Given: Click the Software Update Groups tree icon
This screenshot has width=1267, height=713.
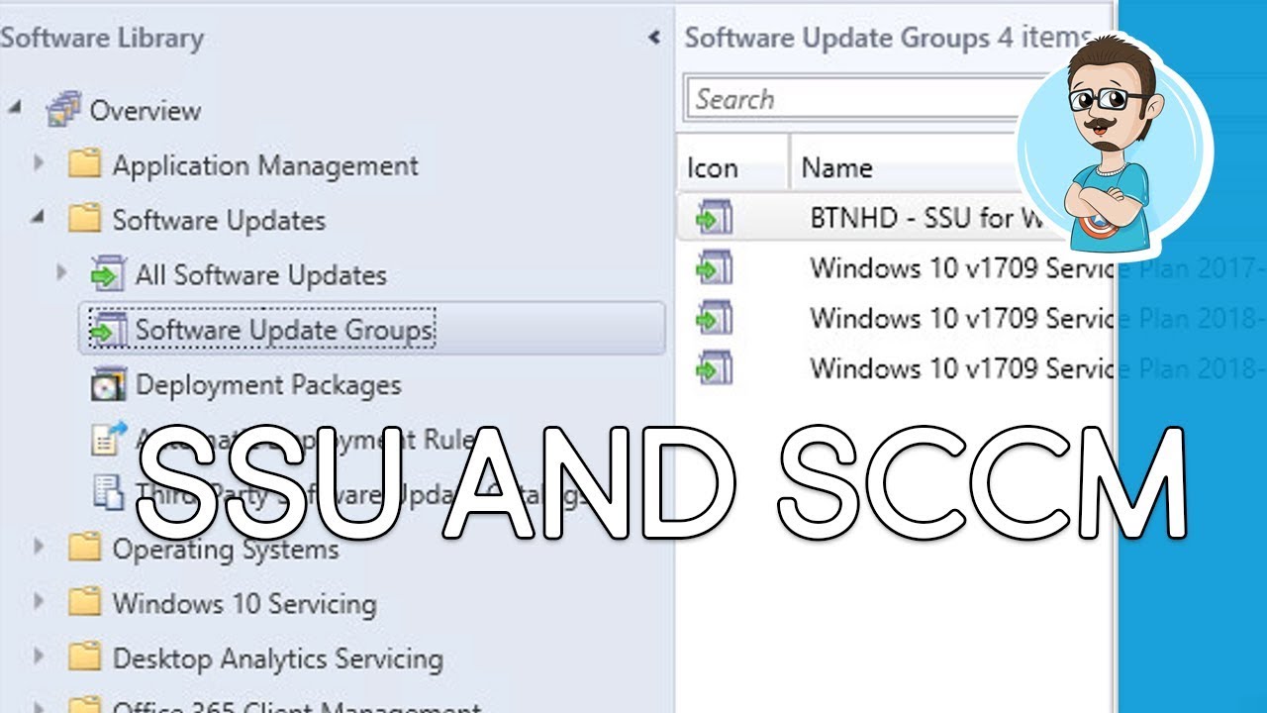Looking at the screenshot, I should 107,328.
